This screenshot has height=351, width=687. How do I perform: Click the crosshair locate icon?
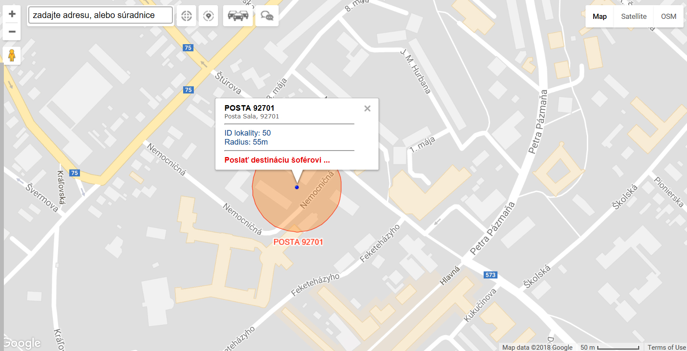(186, 16)
